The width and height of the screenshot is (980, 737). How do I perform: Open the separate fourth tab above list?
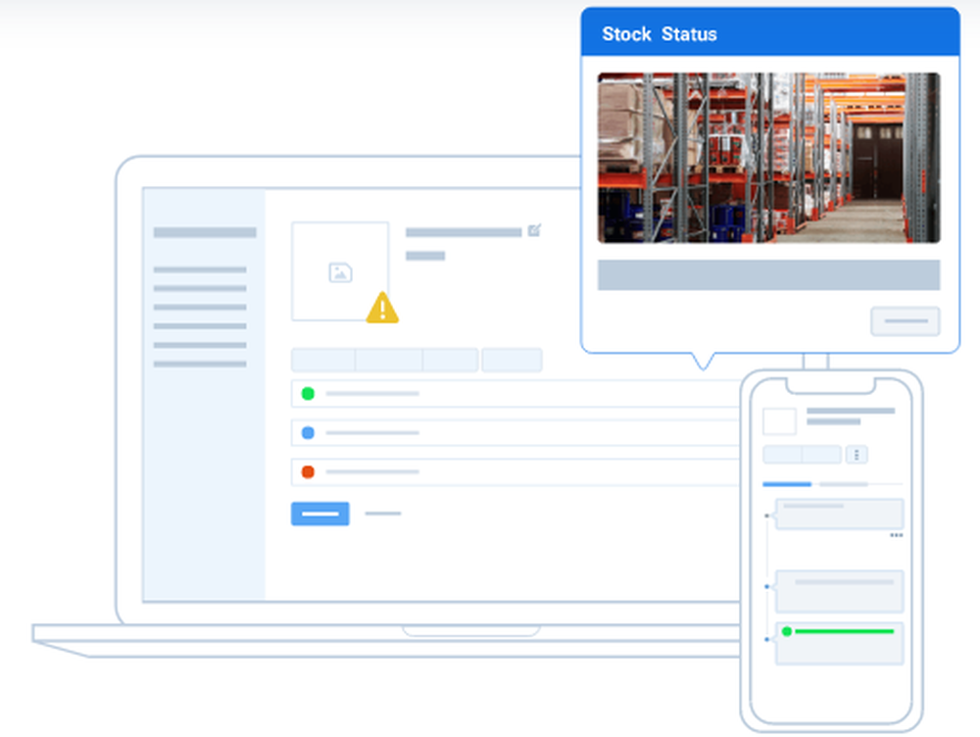[x=512, y=360]
